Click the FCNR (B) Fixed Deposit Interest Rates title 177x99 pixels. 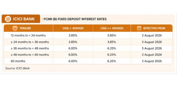coord(75,19)
